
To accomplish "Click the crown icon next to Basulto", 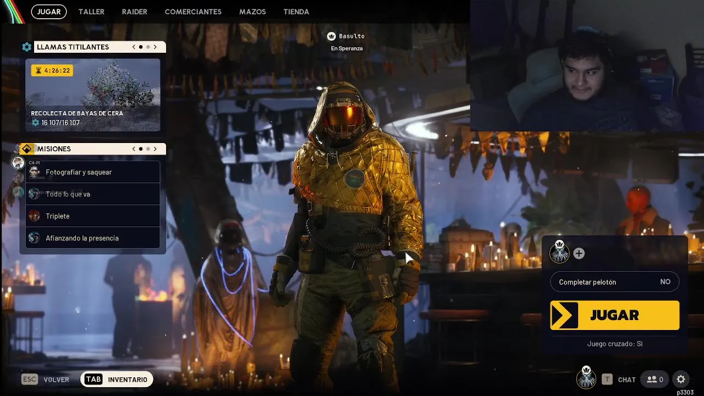I will pos(331,36).
